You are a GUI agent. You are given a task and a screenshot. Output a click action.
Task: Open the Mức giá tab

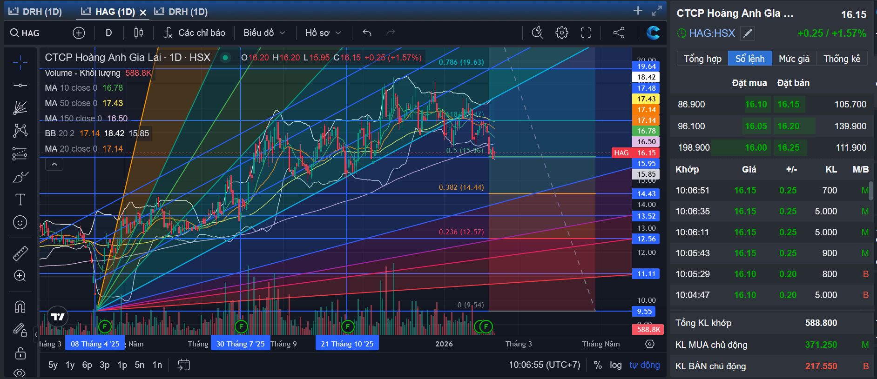coord(794,59)
